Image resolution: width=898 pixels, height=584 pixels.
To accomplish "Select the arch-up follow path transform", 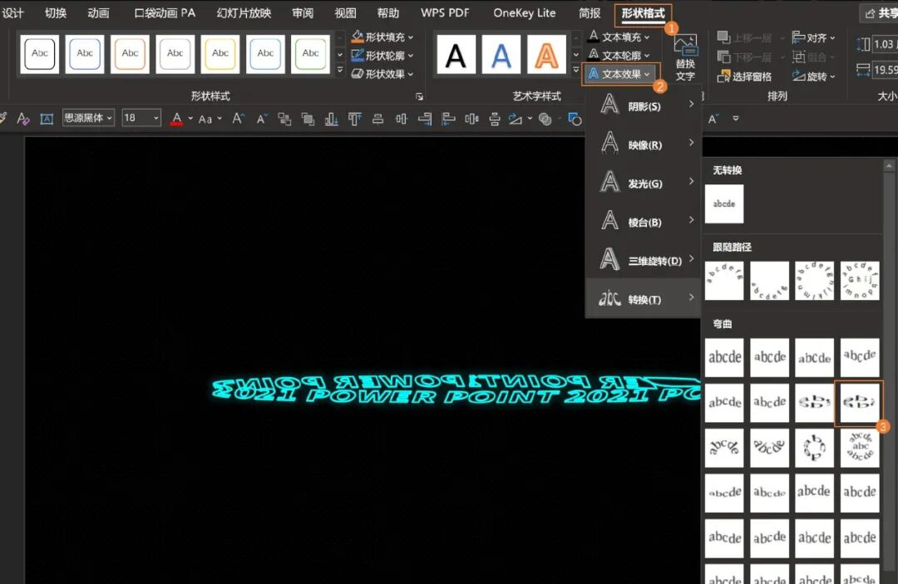I will click(x=724, y=281).
